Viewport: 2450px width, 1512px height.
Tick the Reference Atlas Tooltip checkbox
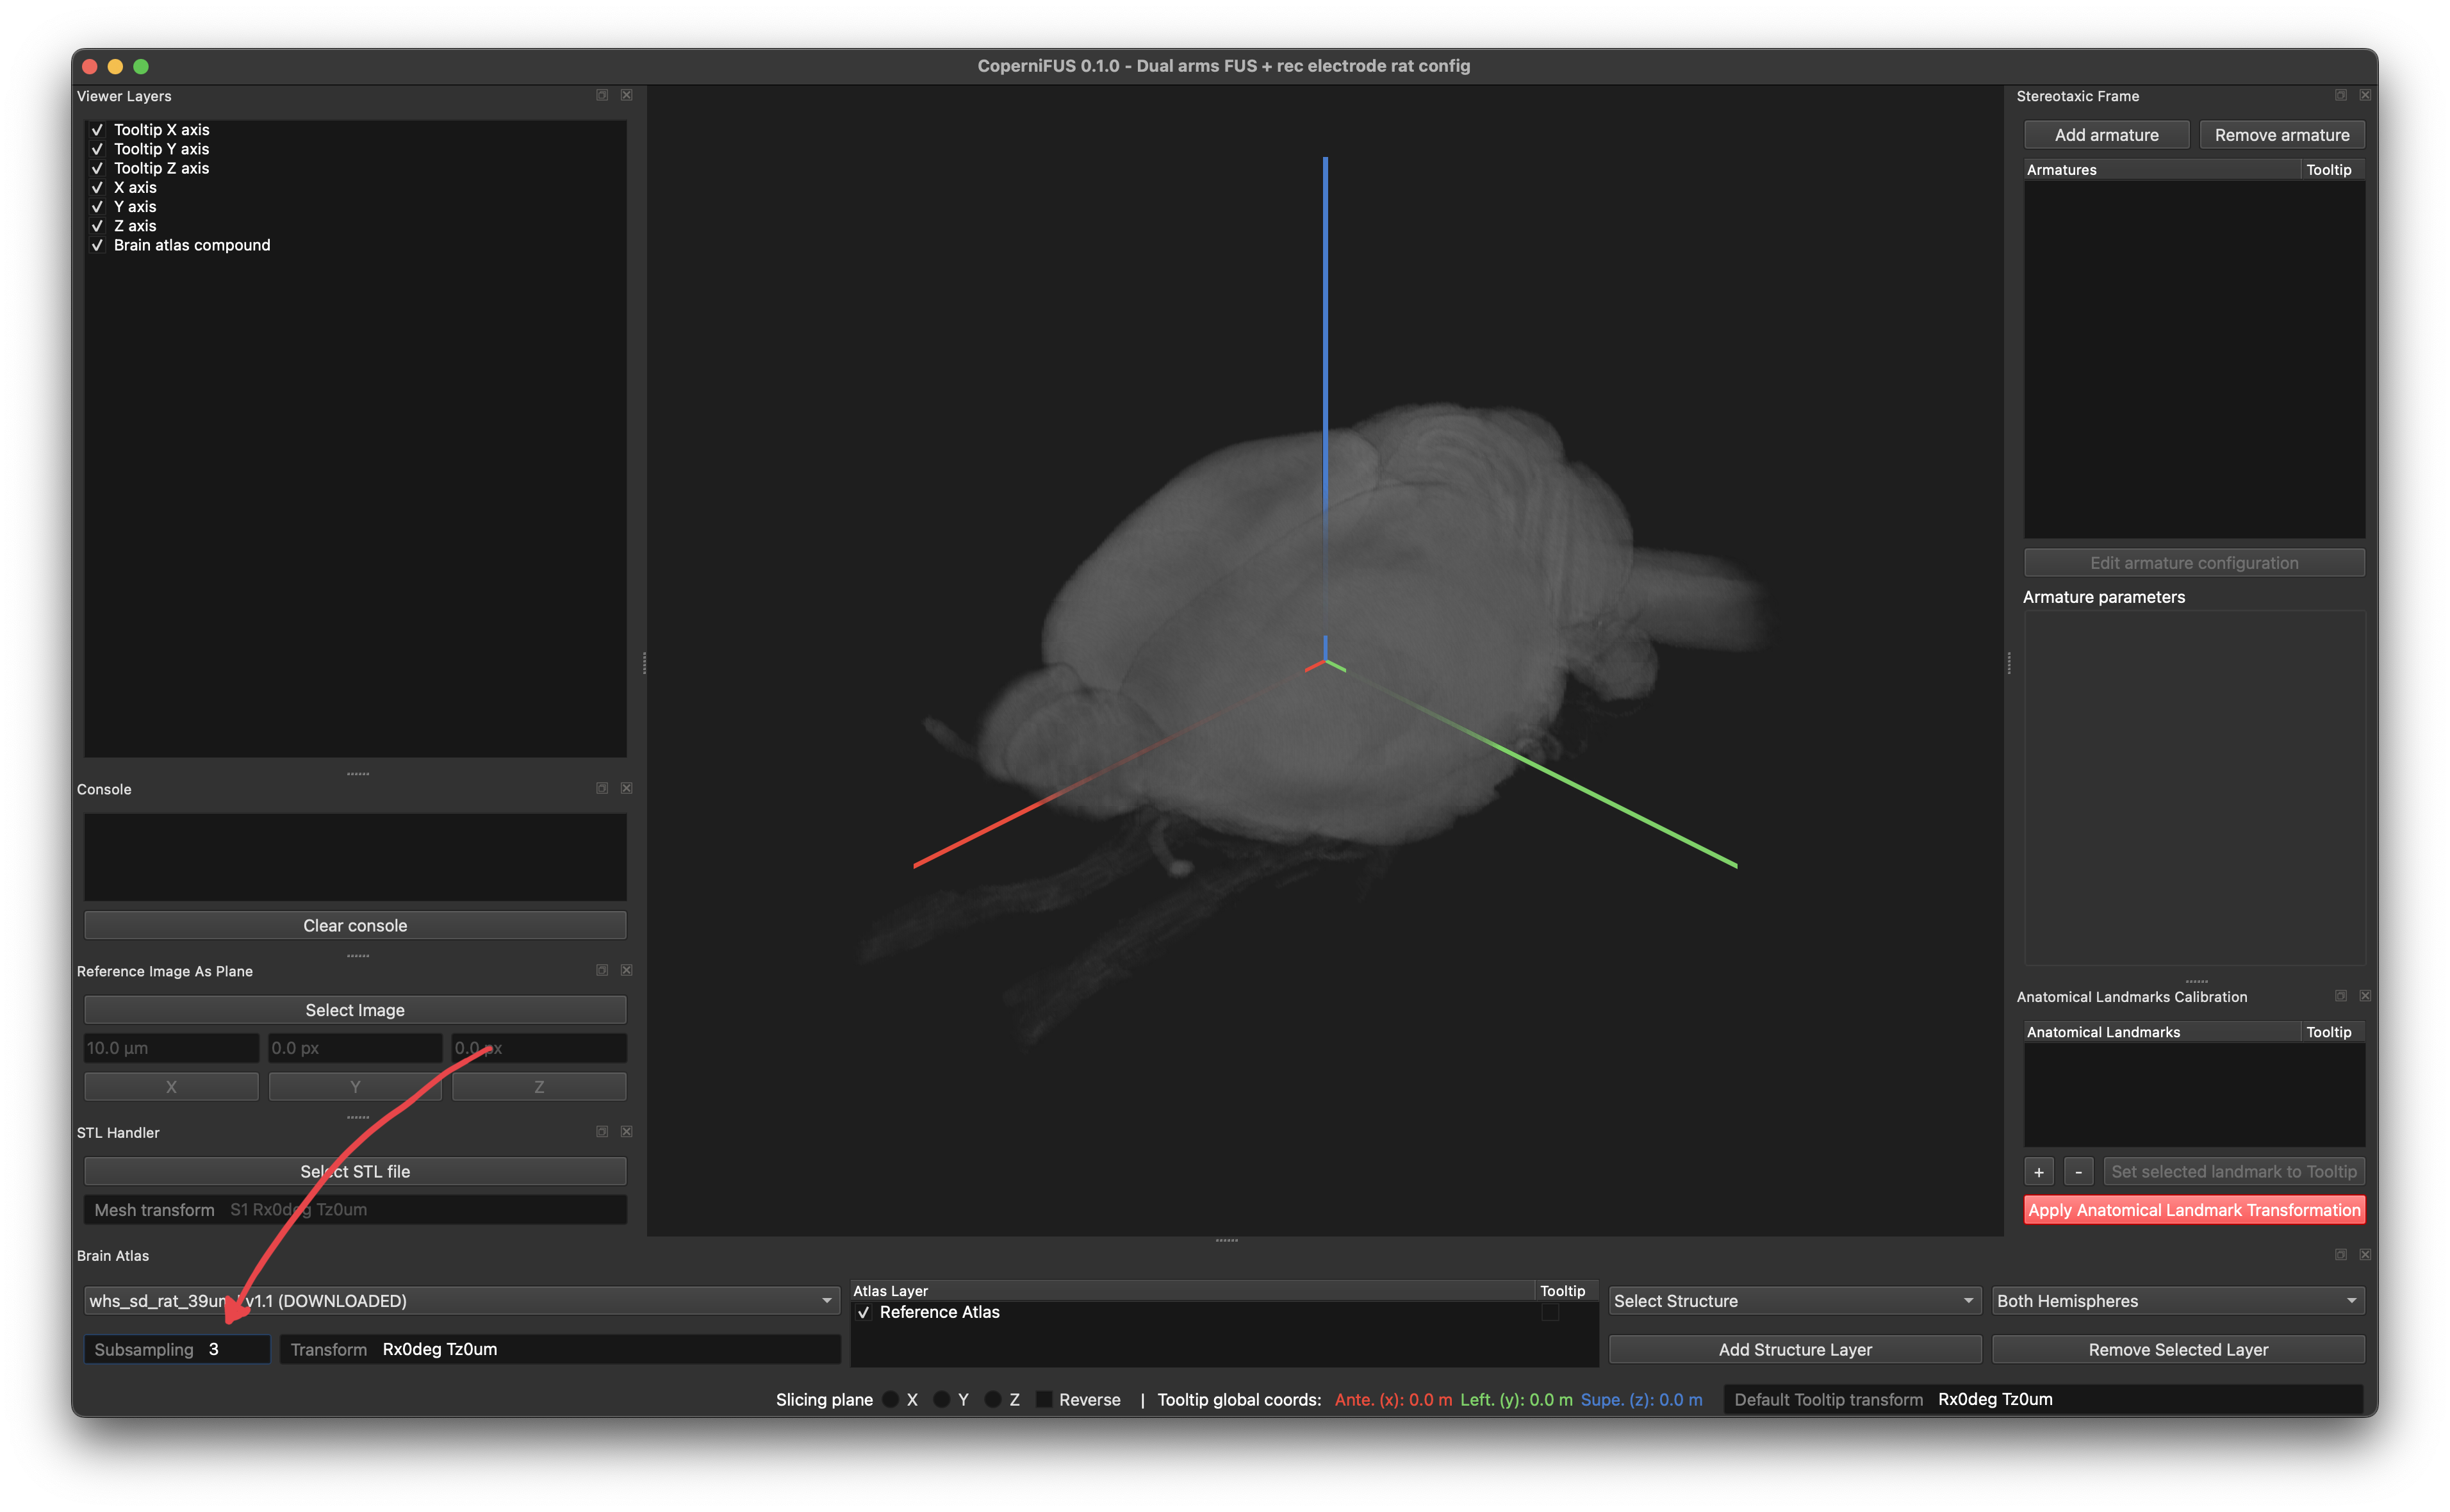click(1550, 1312)
